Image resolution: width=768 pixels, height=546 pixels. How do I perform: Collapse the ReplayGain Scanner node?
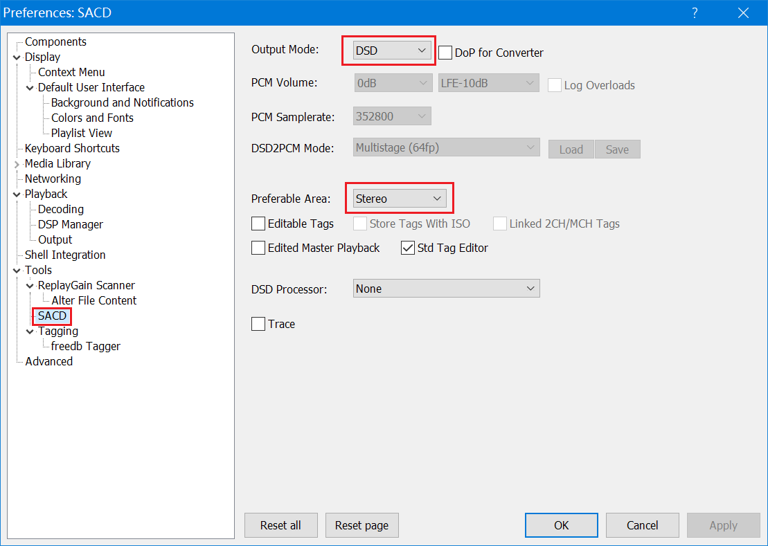(x=30, y=286)
